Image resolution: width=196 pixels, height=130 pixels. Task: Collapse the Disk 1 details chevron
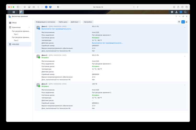pos(185,27)
